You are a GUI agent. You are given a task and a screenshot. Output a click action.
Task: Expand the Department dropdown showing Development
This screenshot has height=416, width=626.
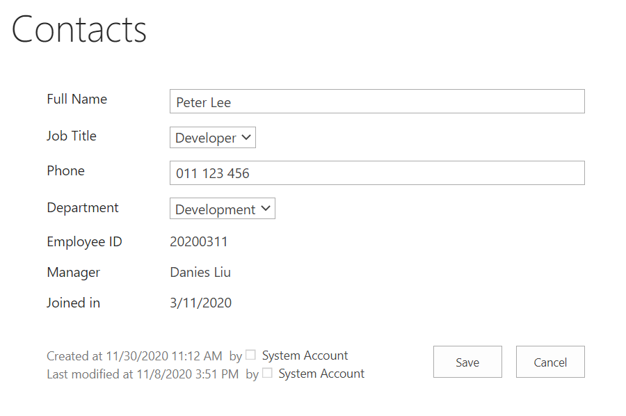click(223, 209)
